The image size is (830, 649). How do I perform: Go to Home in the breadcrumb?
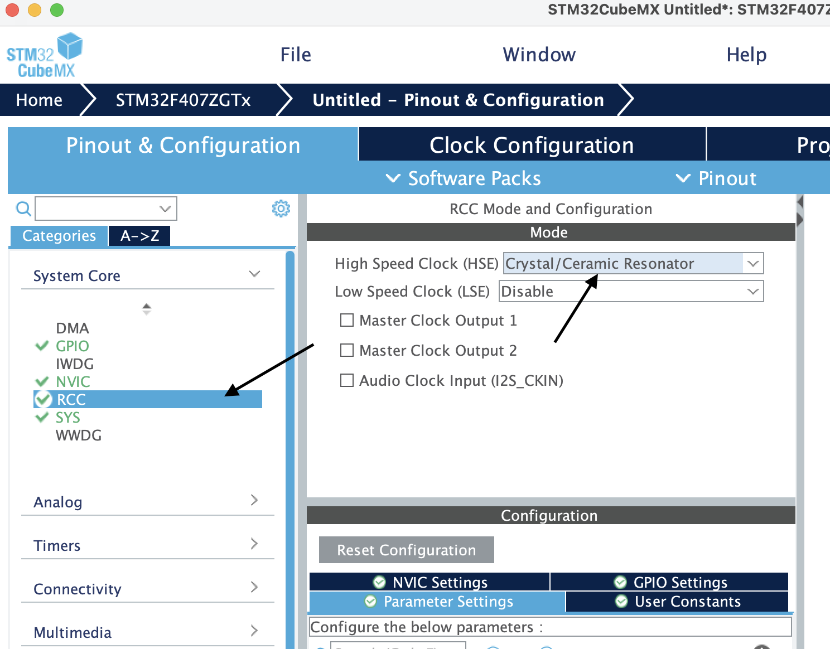[39, 100]
